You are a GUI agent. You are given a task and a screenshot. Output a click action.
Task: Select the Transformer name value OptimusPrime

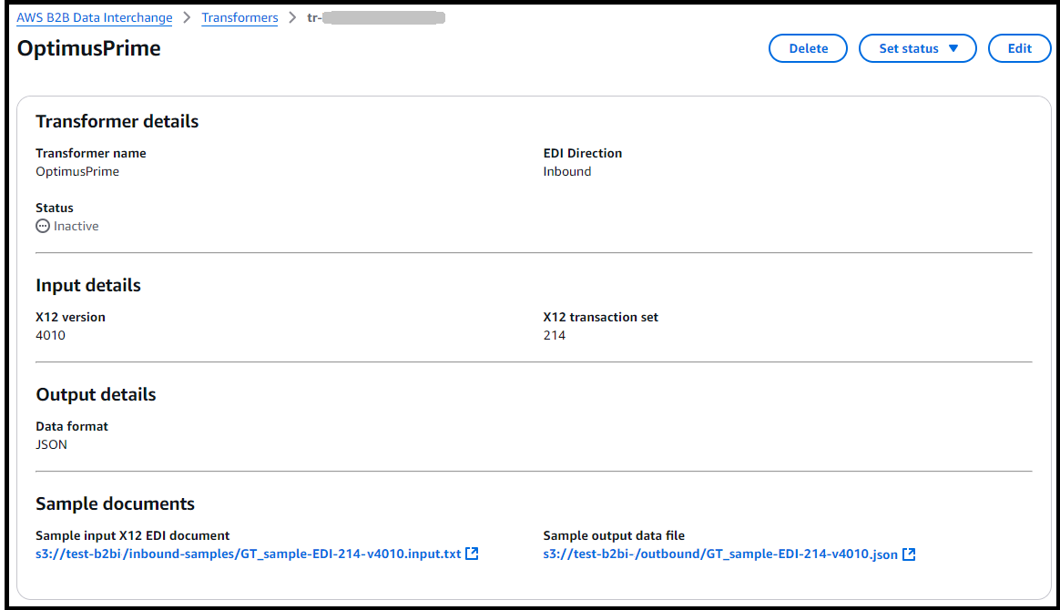tap(77, 171)
